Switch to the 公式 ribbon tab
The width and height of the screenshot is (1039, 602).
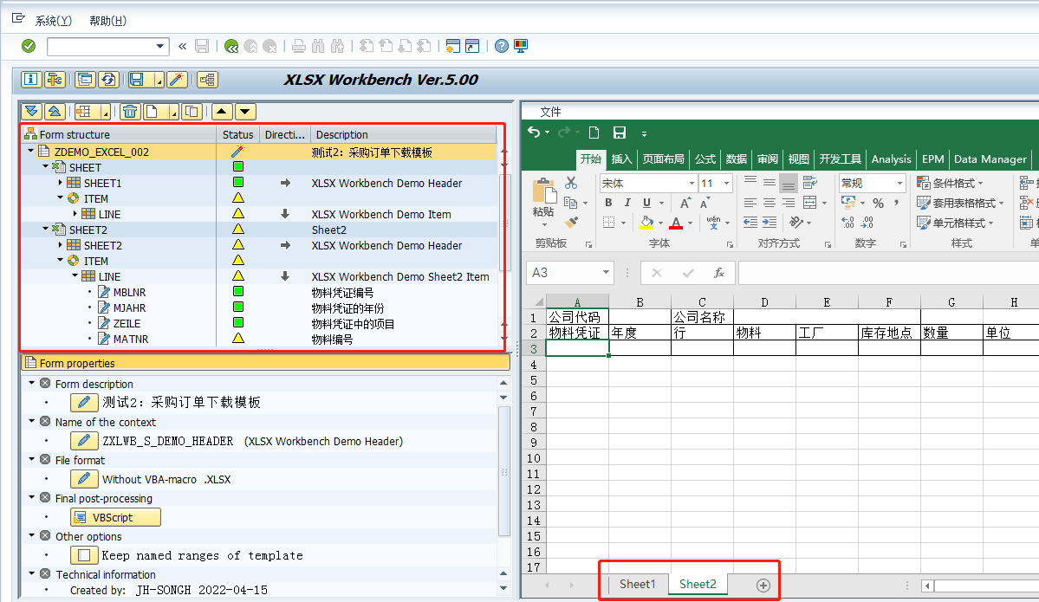tap(705, 159)
